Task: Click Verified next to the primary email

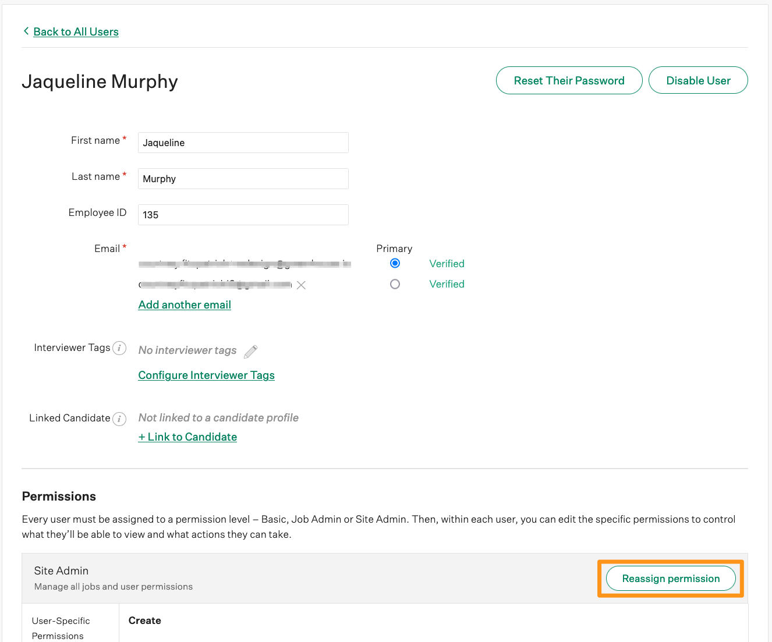Action: 447,263
